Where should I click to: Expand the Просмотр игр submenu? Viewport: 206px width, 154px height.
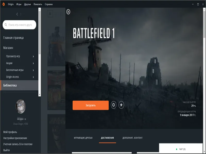[x=33, y=56]
